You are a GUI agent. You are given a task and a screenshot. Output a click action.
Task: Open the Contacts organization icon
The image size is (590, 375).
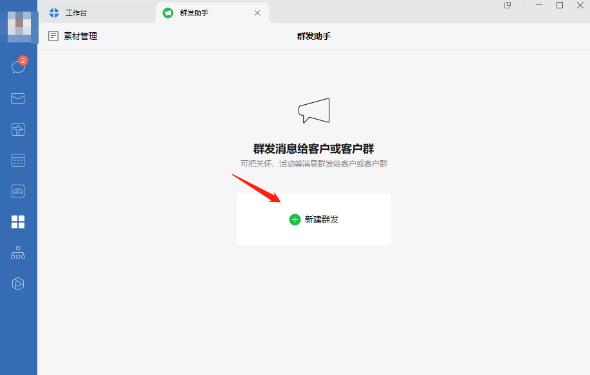tap(17, 253)
